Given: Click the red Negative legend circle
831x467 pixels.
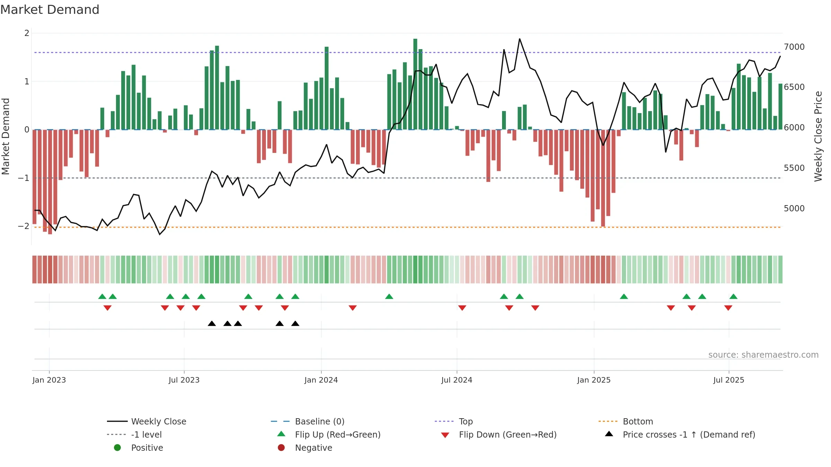Looking at the screenshot, I should (x=281, y=448).
